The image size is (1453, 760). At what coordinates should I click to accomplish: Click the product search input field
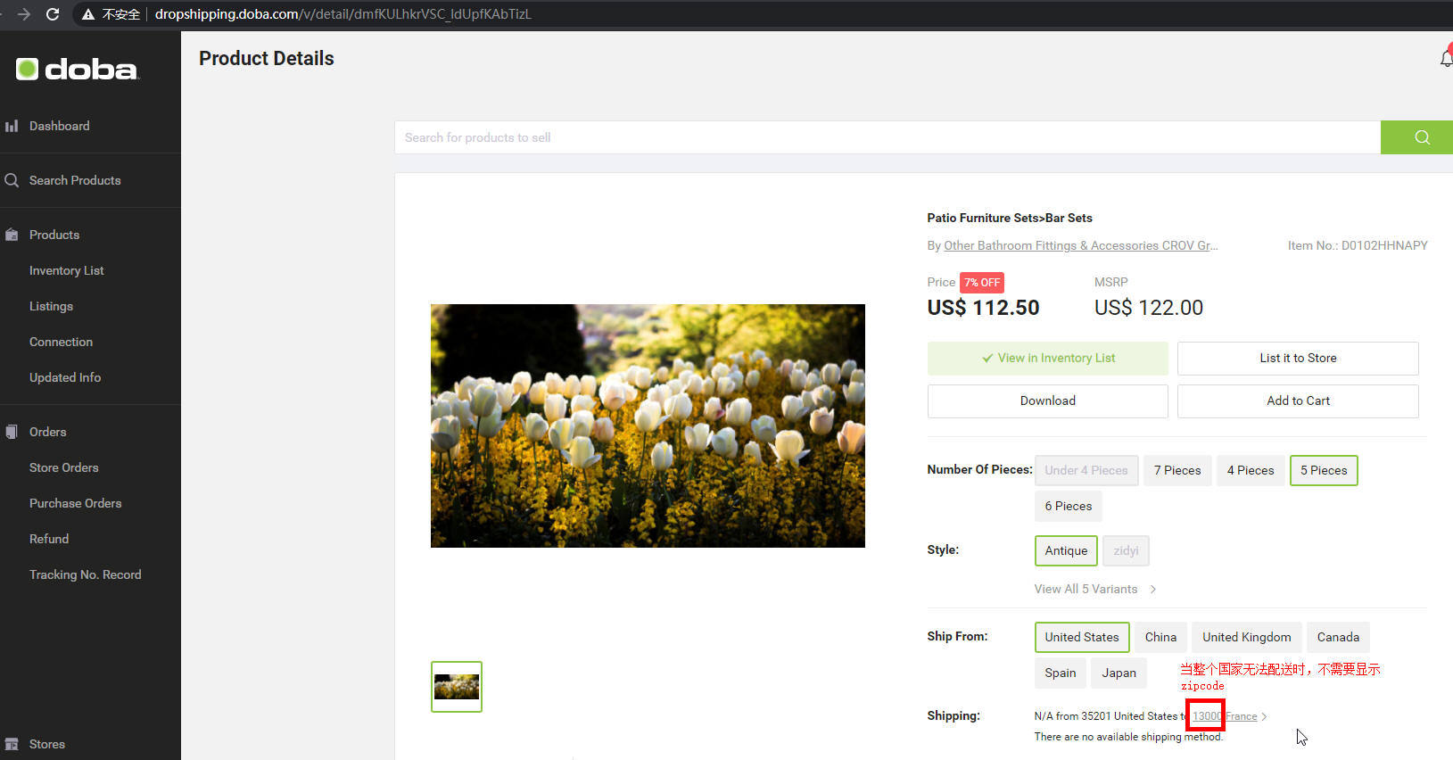pos(887,137)
